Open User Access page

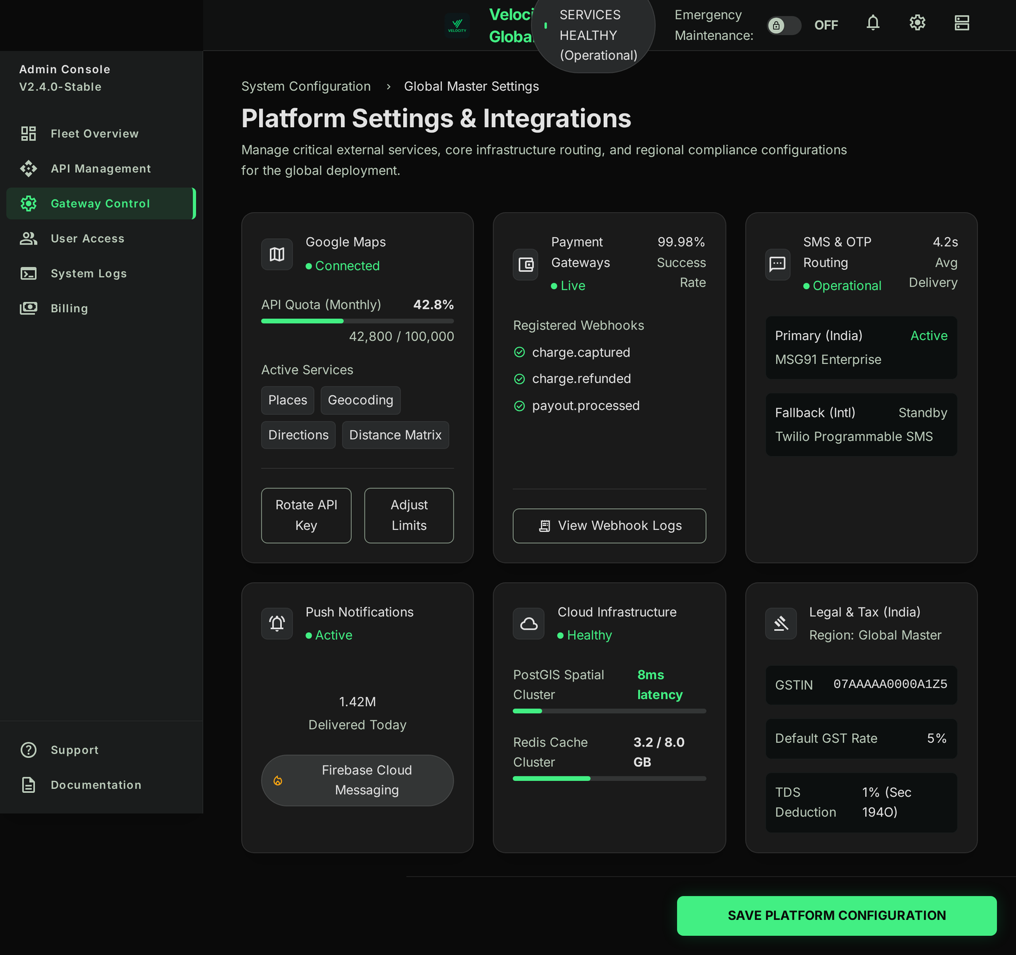102,238
